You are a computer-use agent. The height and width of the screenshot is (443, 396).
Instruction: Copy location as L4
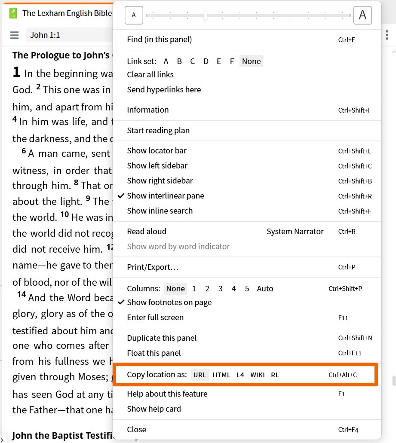pos(240,375)
